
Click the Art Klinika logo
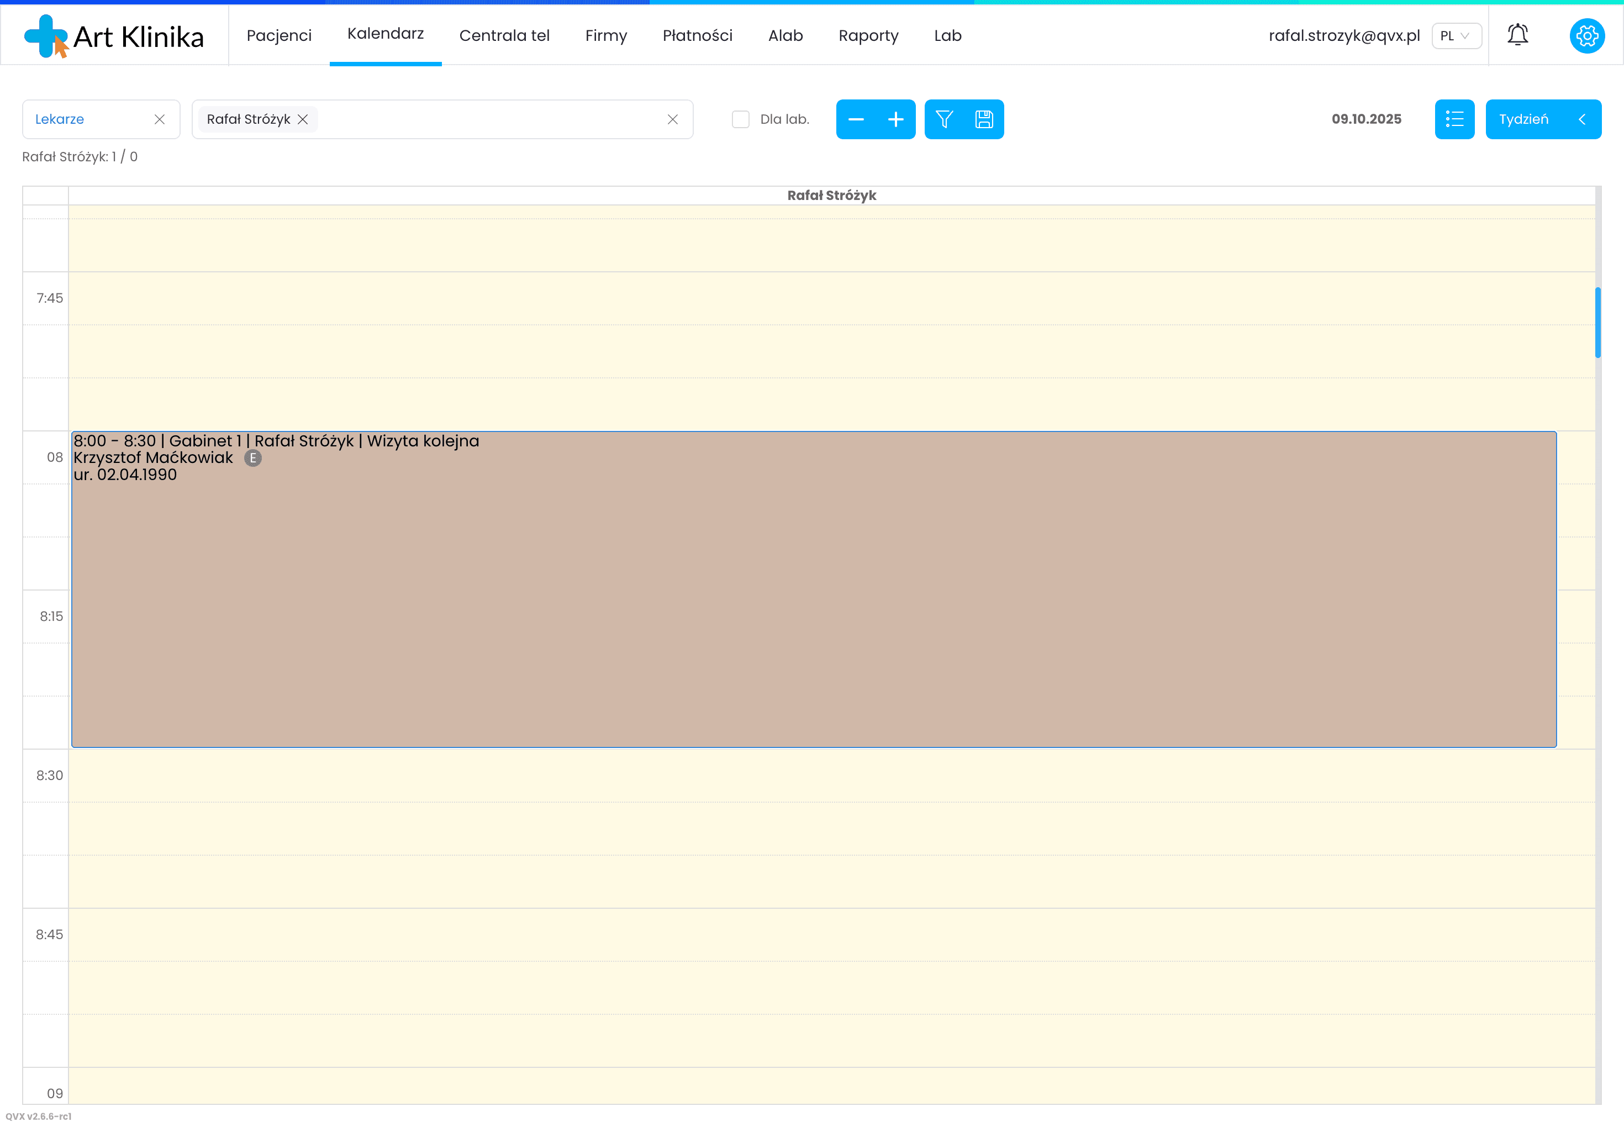[x=114, y=36]
